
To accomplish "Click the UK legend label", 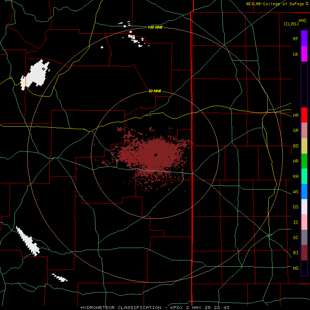I will (x=296, y=54).
